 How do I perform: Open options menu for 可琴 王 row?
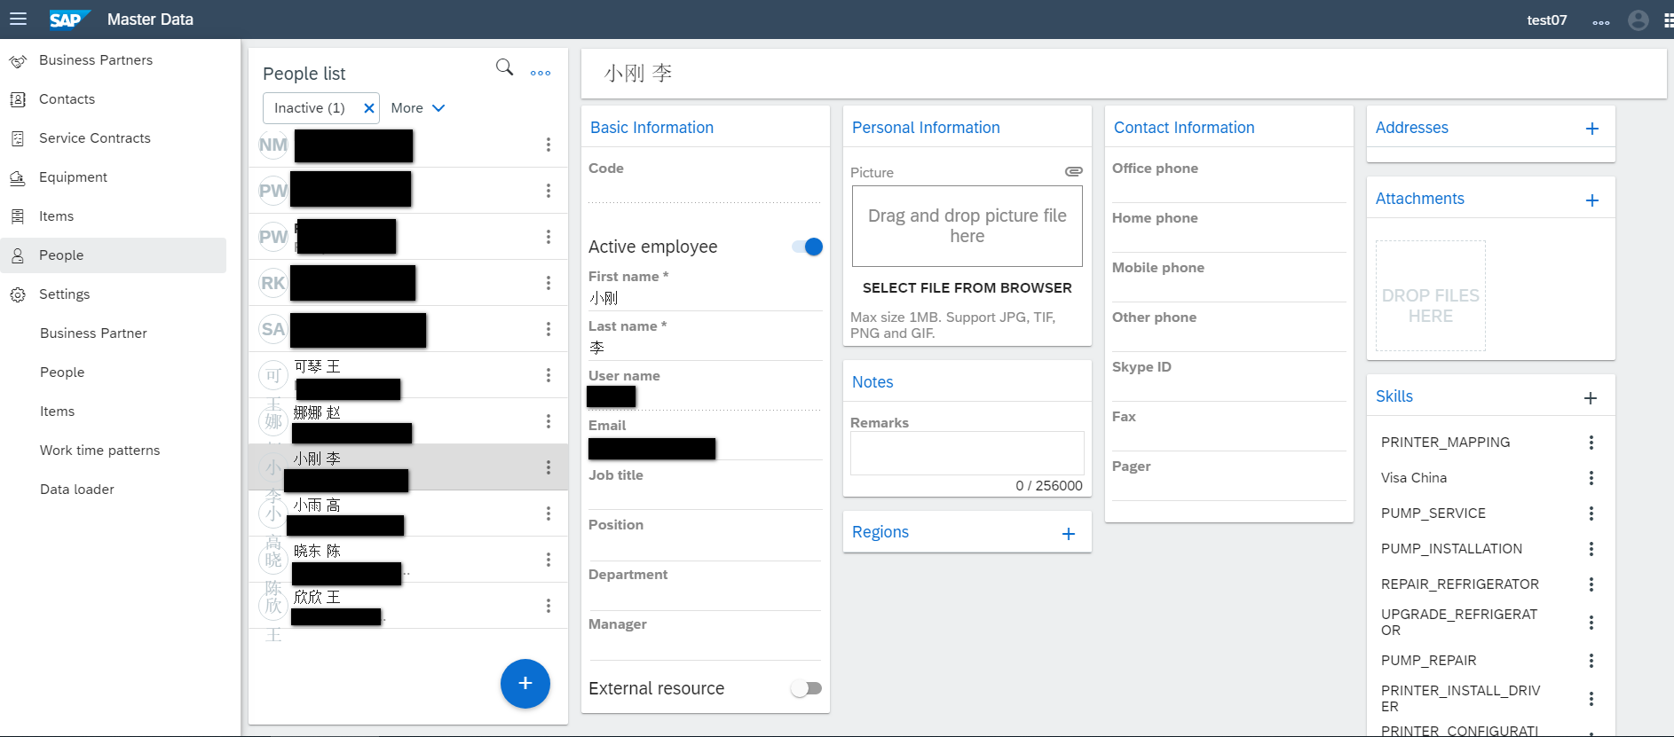pos(549,375)
